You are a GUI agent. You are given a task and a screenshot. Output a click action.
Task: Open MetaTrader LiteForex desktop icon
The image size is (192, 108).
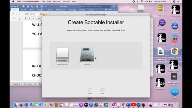[x=174, y=79]
